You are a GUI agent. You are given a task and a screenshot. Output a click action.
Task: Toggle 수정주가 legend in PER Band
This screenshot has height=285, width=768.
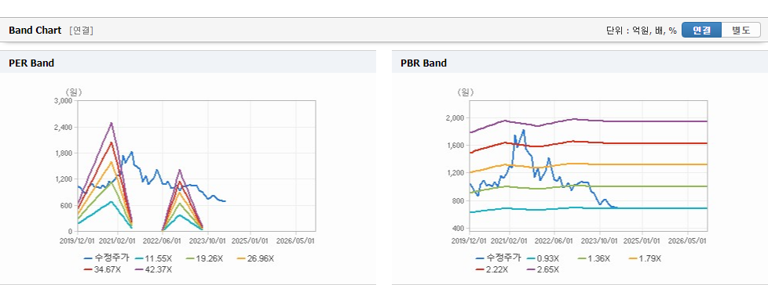tap(106, 258)
